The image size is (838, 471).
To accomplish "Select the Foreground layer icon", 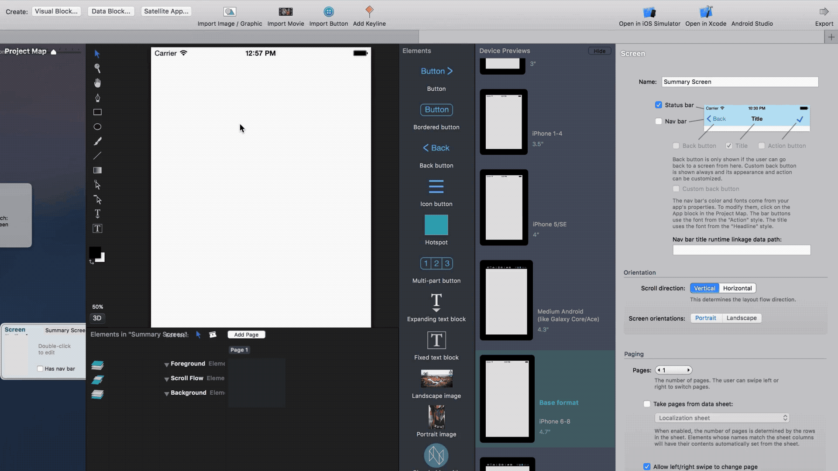I will [x=97, y=365].
